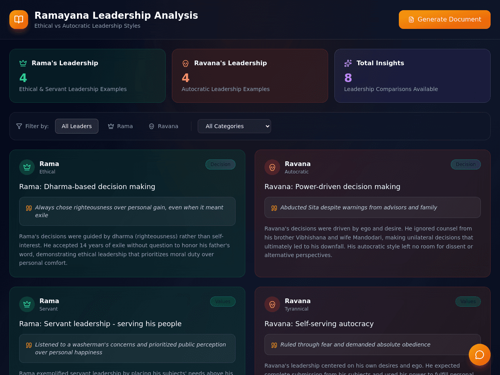Click the crown icon in Rama filter
500x375 pixels.
pyautogui.click(x=111, y=126)
